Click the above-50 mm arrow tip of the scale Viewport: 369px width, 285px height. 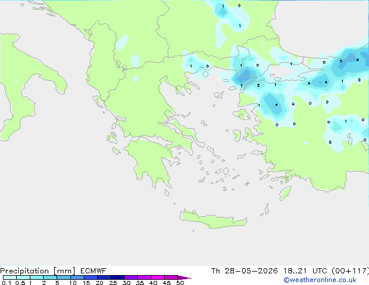pyautogui.click(x=185, y=277)
